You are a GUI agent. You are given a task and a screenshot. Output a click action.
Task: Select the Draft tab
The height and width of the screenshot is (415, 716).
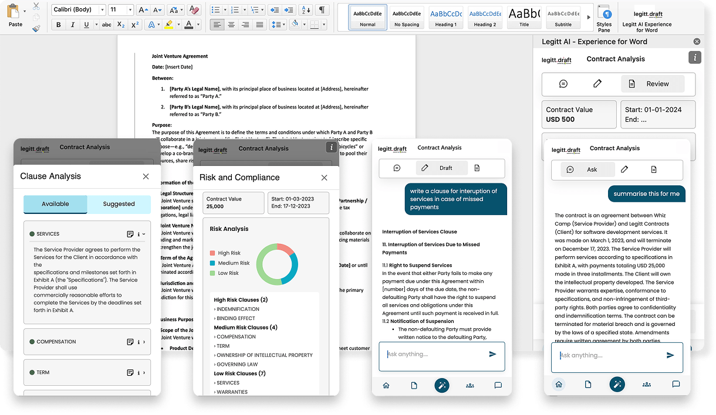[441, 168]
